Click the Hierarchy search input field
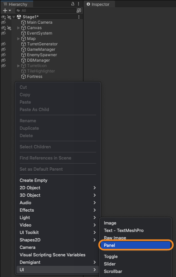This screenshot has width=176, height=277. tap(46, 10)
